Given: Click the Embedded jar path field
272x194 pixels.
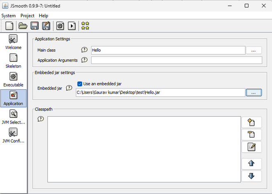Looking at the screenshot, I should [x=160, y=92].
